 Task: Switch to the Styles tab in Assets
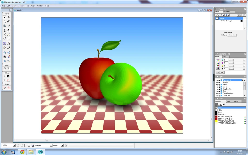click(x=228, y=101)
